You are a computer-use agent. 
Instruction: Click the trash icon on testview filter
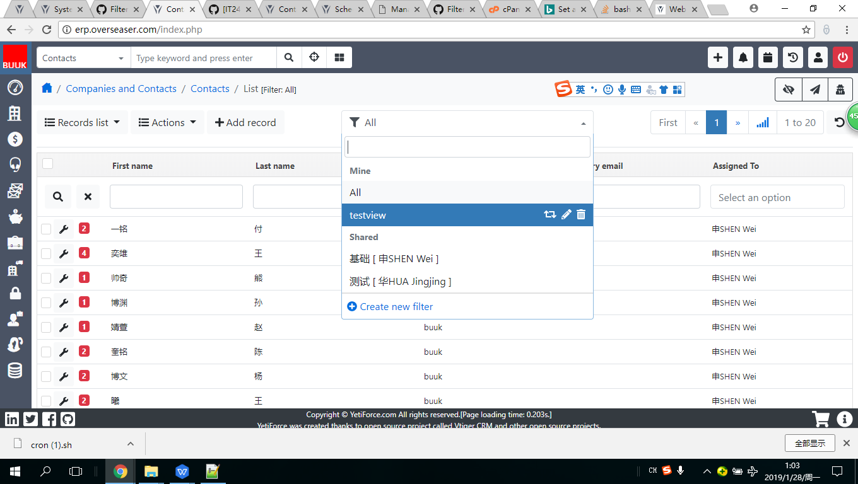(x=581, y=214)
